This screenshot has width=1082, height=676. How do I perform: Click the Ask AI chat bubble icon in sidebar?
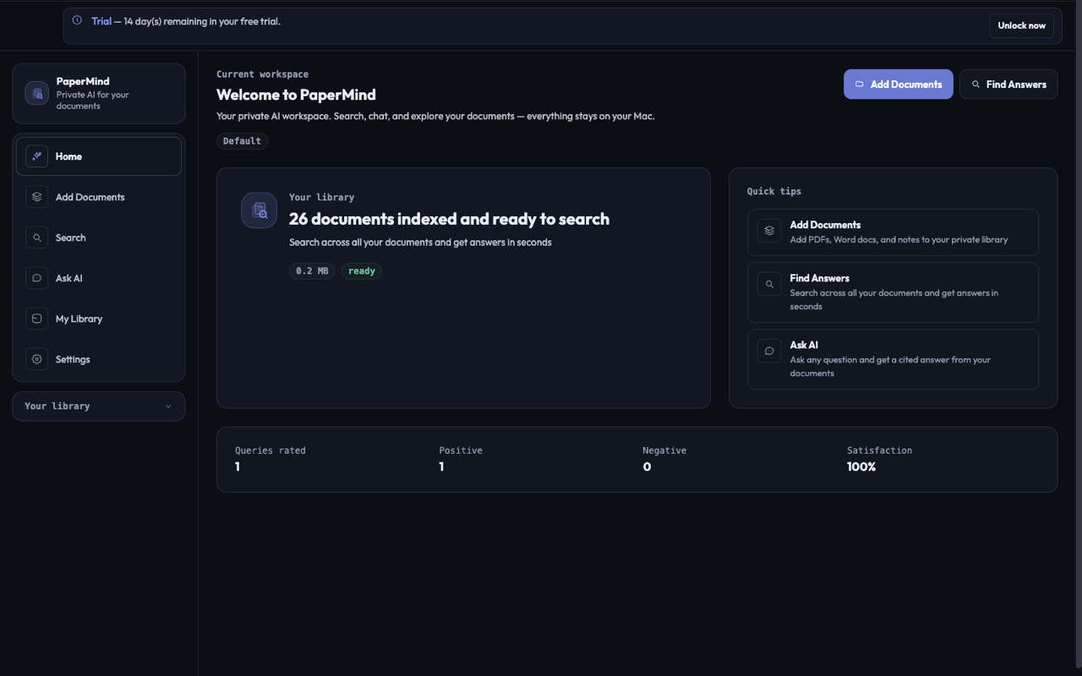36,278
